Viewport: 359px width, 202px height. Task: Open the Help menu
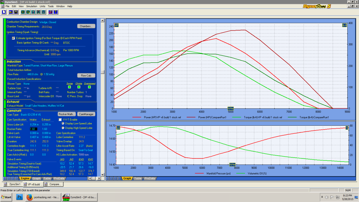pyautogui.click(x=70, y=6)
